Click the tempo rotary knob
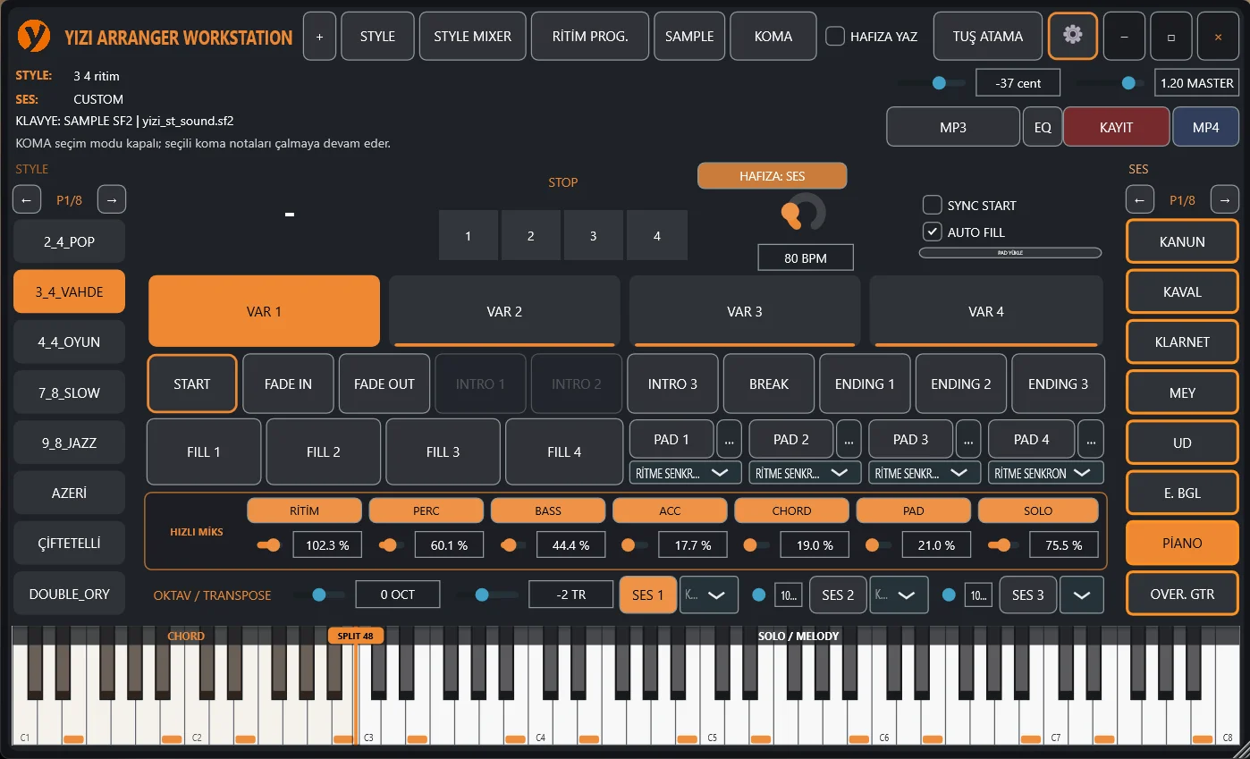This screenshot has width=1250, height=759. tap(804, 213)
